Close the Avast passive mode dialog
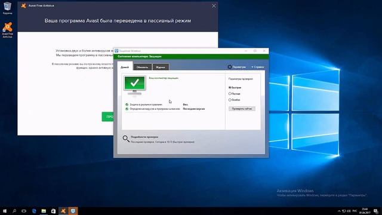This screenshot has height=215, width=382. [214, 6]
